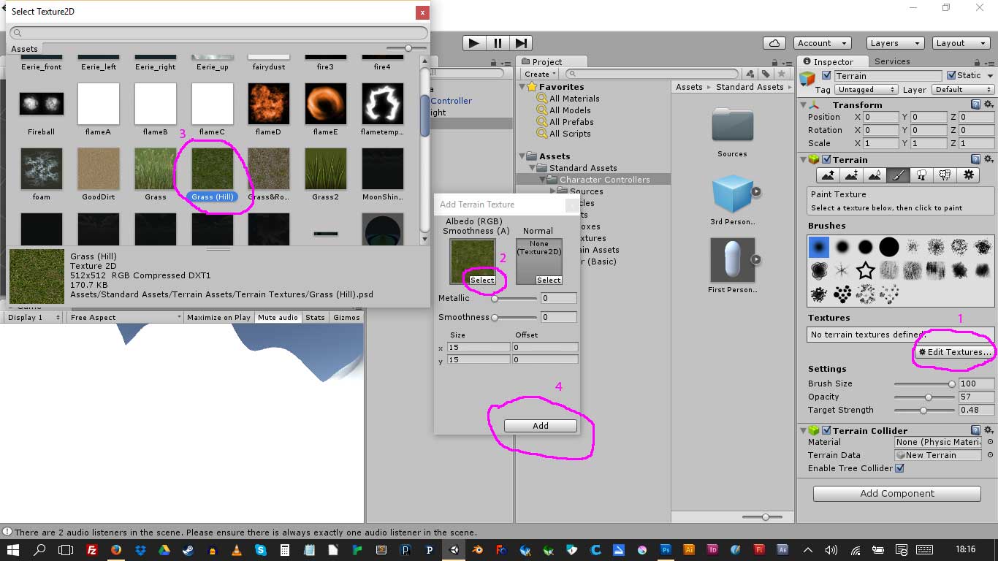Select the Smooth Height terrain tool
Viewport: 998px width, 561px height.
point(875,175)
